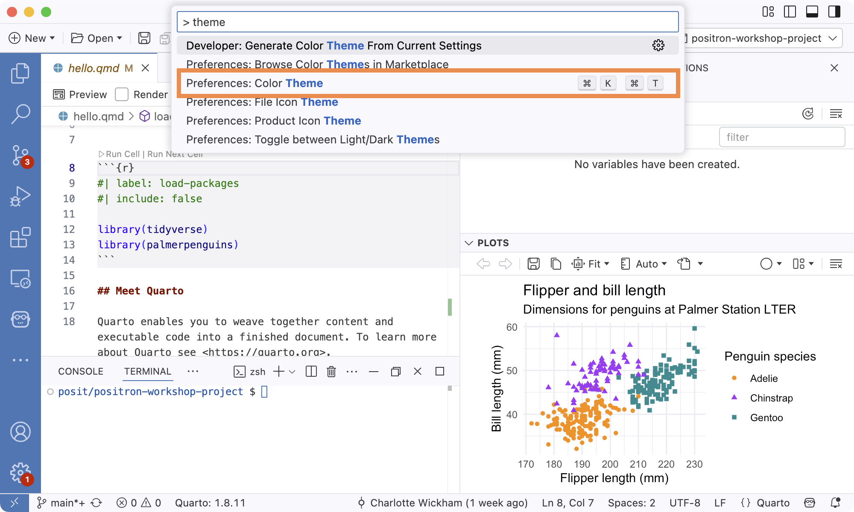The width and height of the screenshot is (854, 512).
Task: Click the command palette search input
Action: pos(428,22)
